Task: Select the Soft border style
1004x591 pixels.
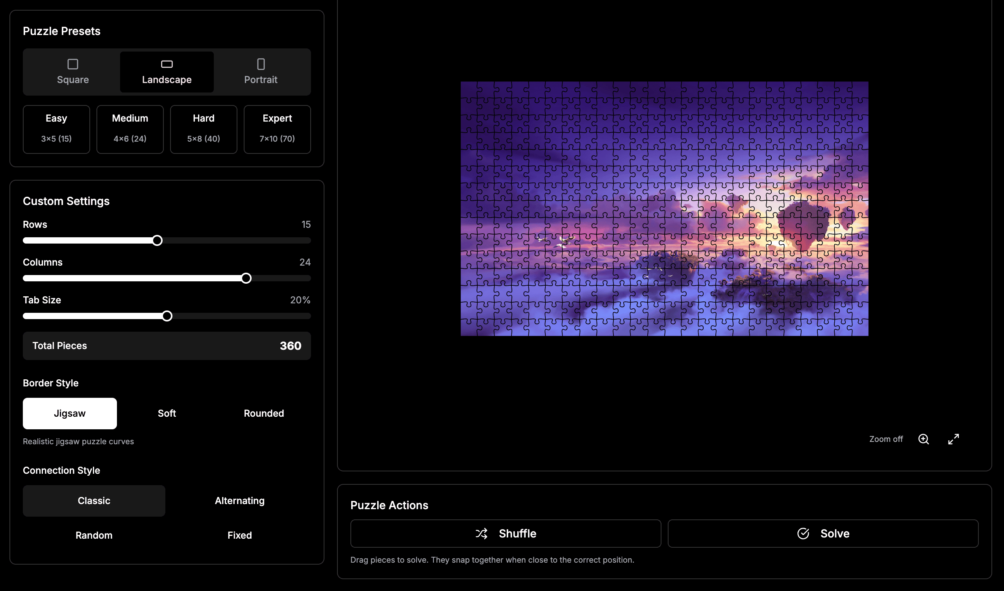Action: [x=167, y=413]
